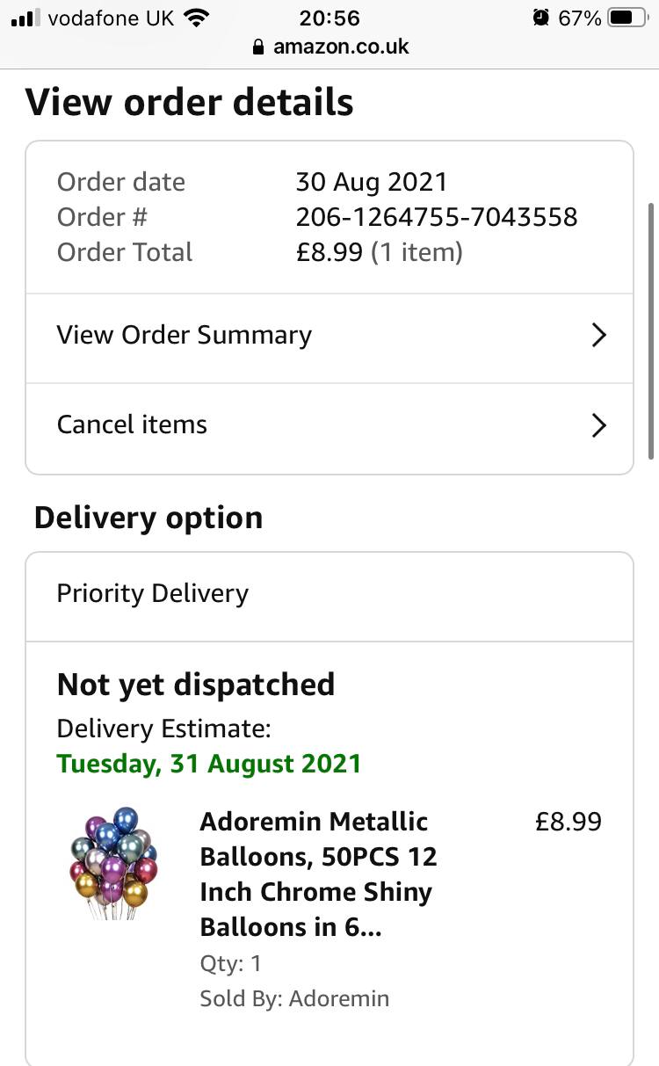Viewport: 659px width, 1066px height.
Task: Select the Cancel items option
Action: pyautogui.click(x=132, y=425)
